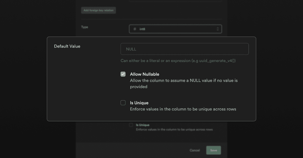
Task: Click the Type field label
Action: point(85,27)
